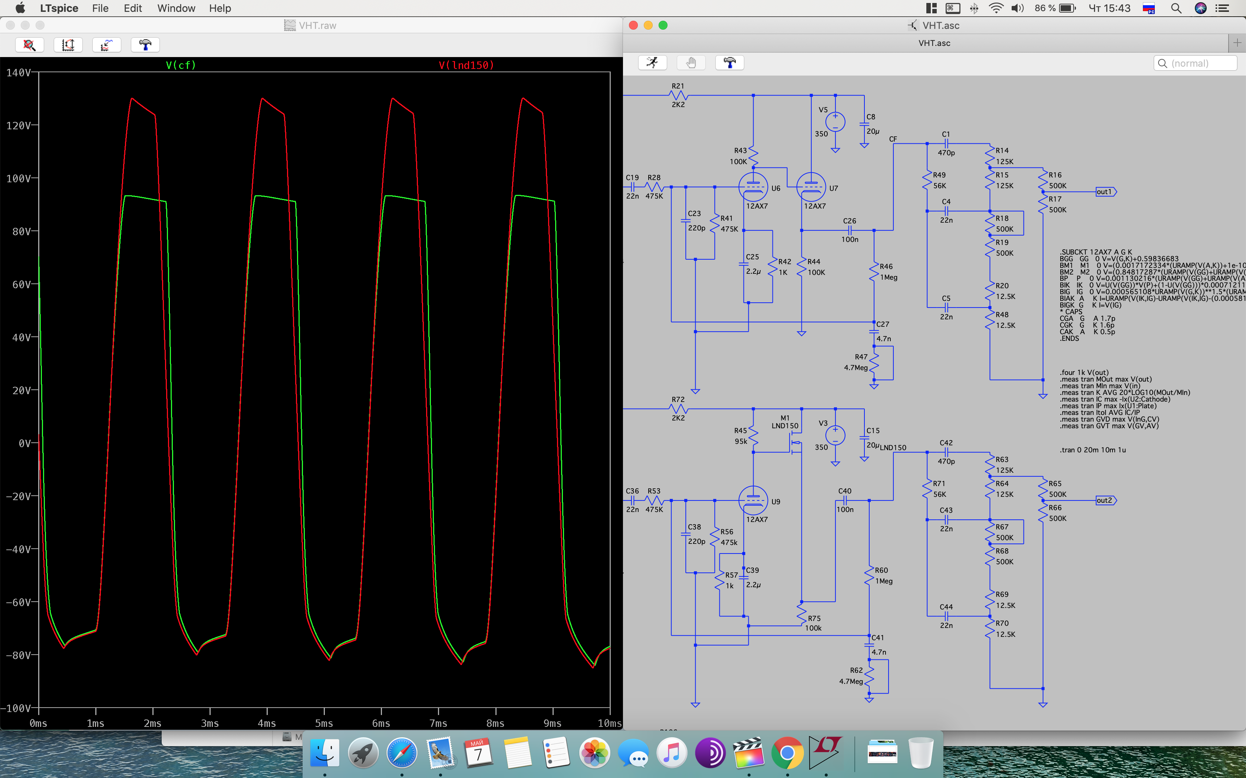Click the zoom-to-fit magnifier icon
The height and width of the screenshot is (778, 1246).
(29, 45)
